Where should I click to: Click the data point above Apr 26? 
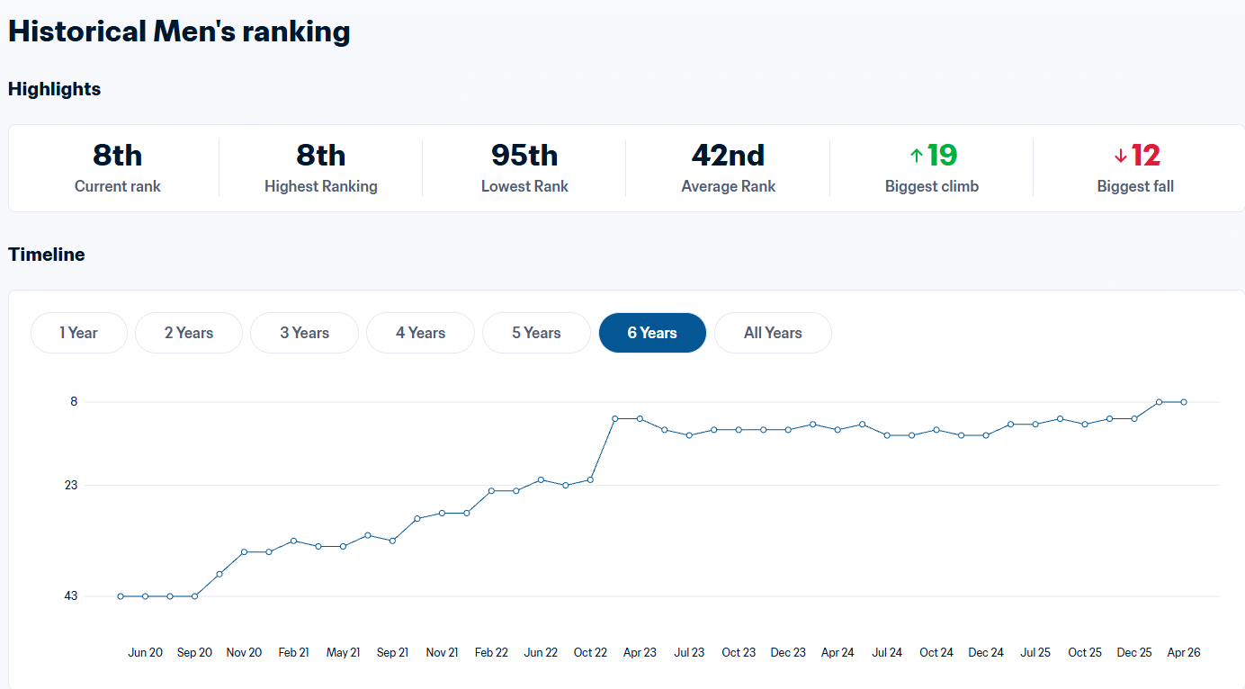(x=1184, y=402)
